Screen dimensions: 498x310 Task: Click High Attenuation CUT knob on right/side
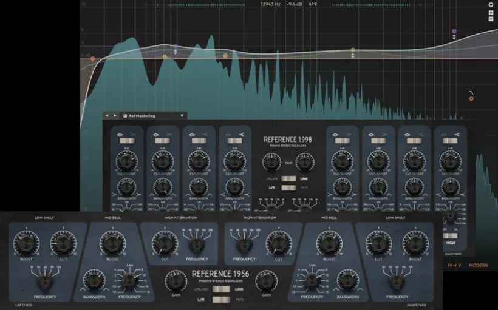pyautogui.click(x=279, y=243)
